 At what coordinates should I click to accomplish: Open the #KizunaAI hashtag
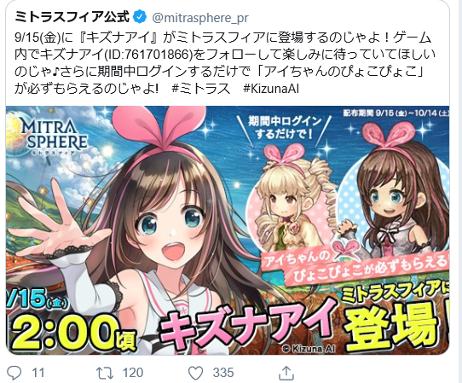click(x=271, y=89)
